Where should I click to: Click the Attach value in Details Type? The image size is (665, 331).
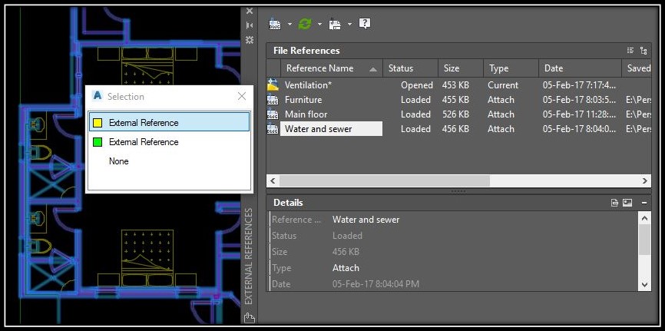(346, 268)
